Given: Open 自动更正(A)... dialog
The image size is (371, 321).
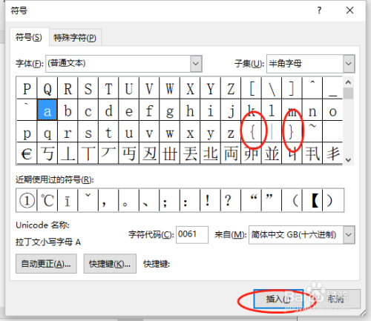Looking at the screenshot, I should click(x=46, y=264).
